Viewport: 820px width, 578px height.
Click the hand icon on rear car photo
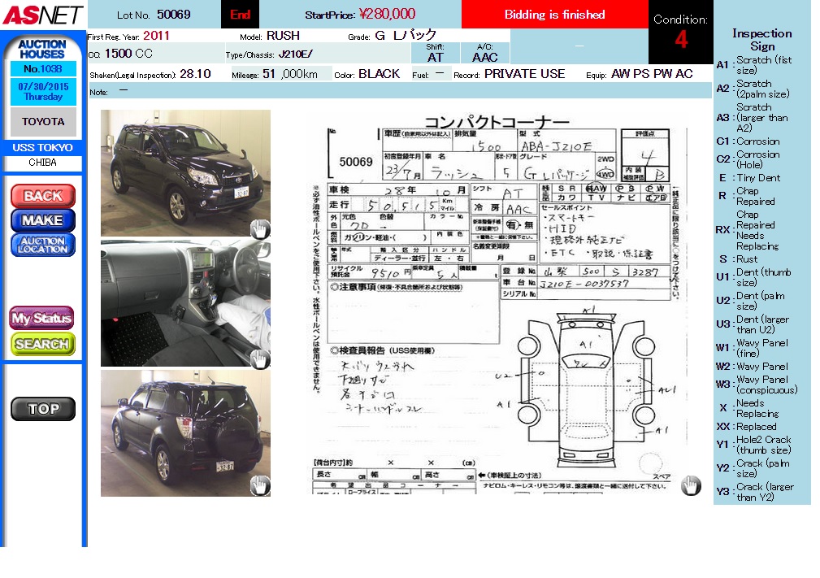(259, 486)
